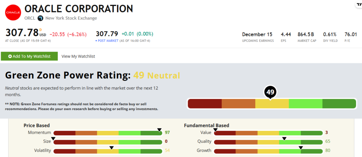This screenshot has height=157, width=362.
Task: Click the Size rating bar
Action: point(108,142)
